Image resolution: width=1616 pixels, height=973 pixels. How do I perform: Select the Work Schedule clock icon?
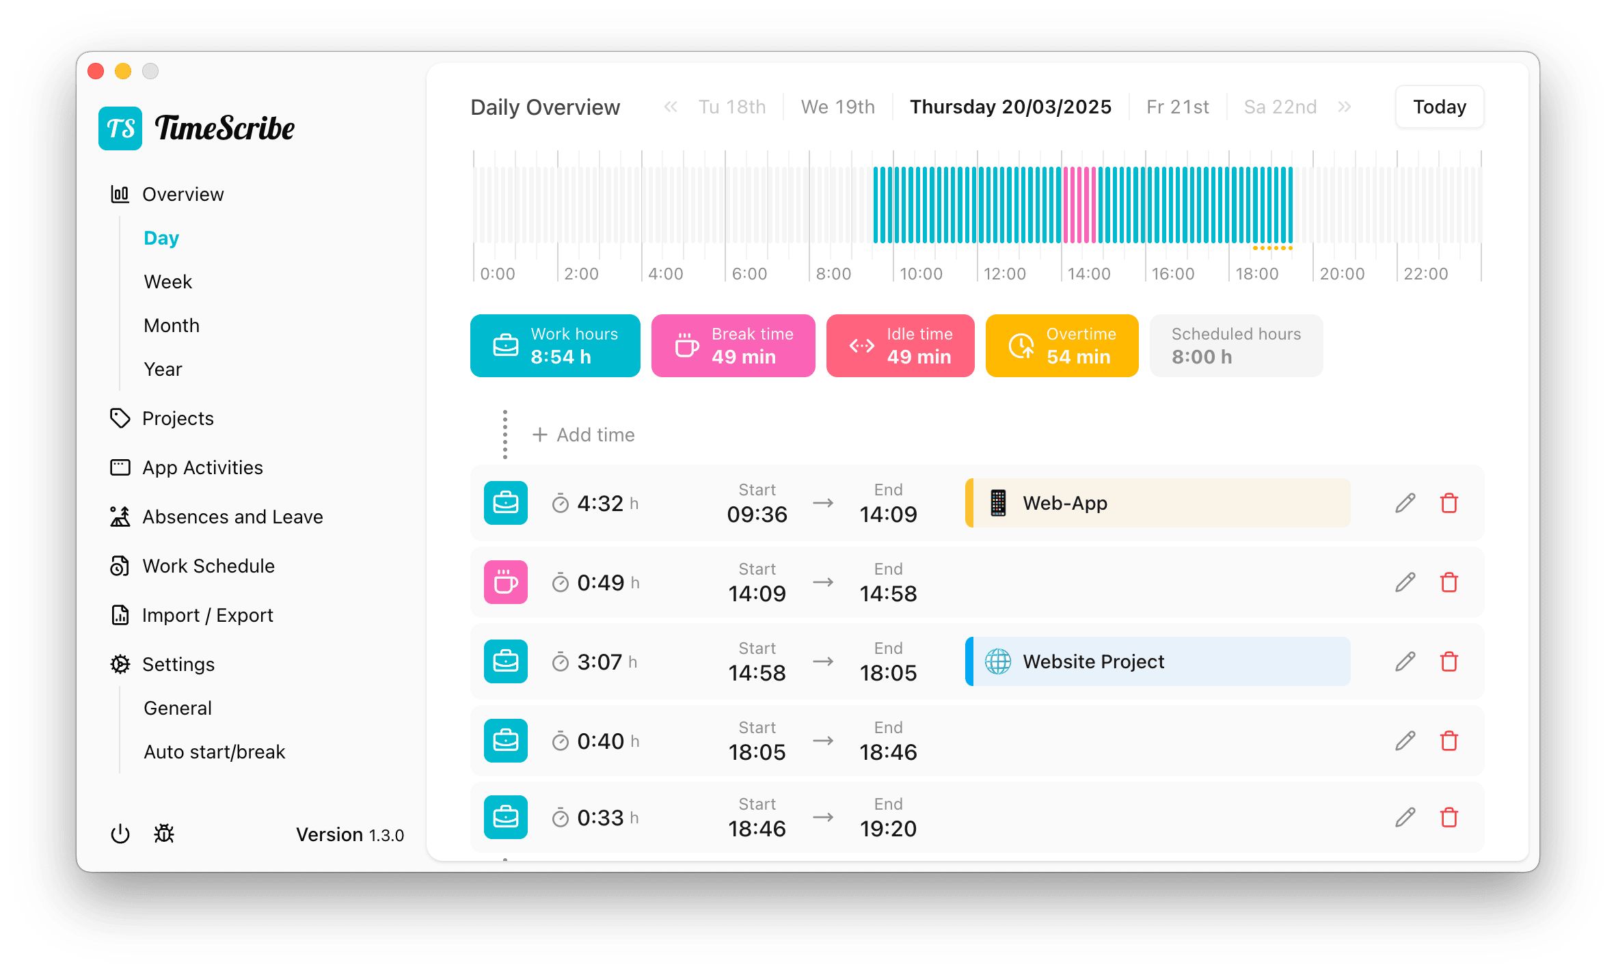tap(121, 566)
